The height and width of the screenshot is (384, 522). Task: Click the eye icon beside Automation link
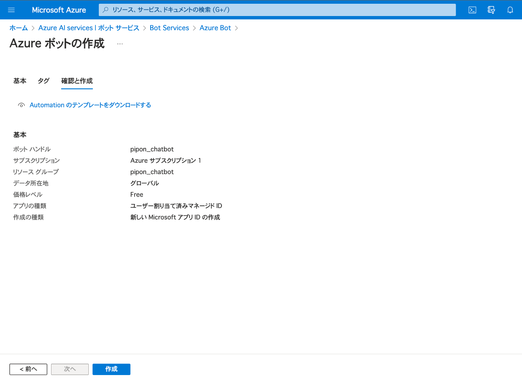click(x=22, y=105)
